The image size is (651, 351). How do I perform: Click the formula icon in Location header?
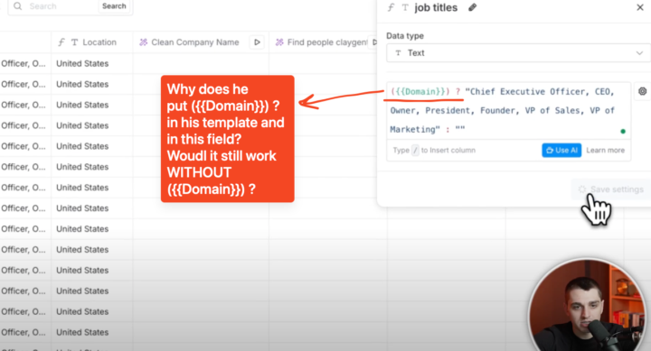point(61,42)
